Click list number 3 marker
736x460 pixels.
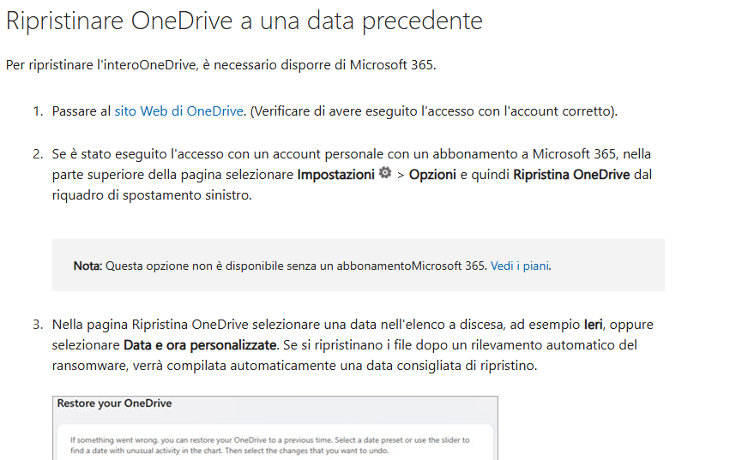pos(38,325)
